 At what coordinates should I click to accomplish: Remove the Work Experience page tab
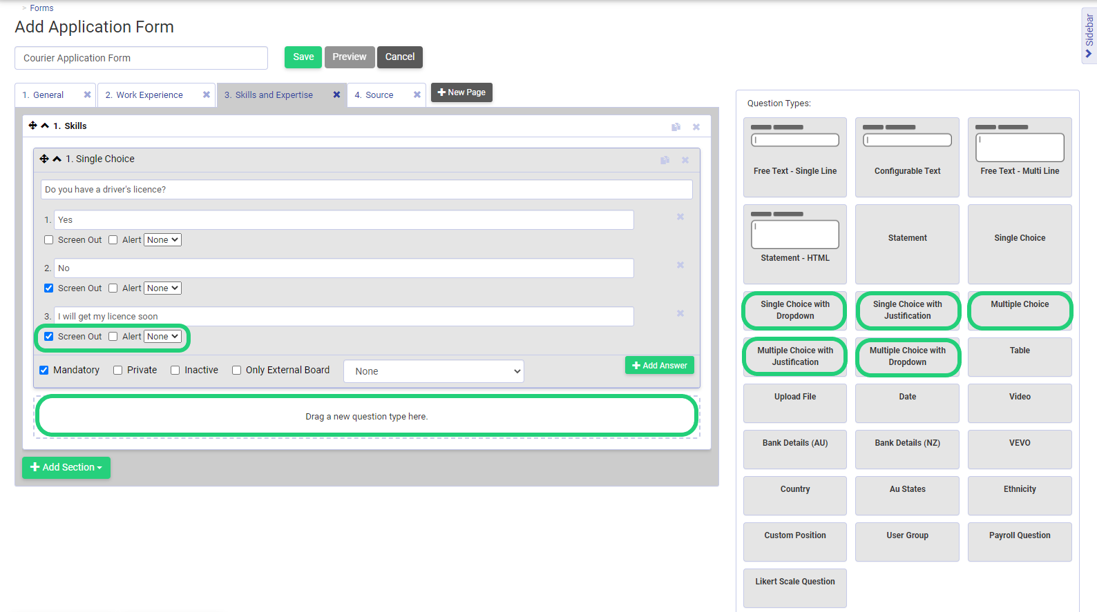(206, 95)
